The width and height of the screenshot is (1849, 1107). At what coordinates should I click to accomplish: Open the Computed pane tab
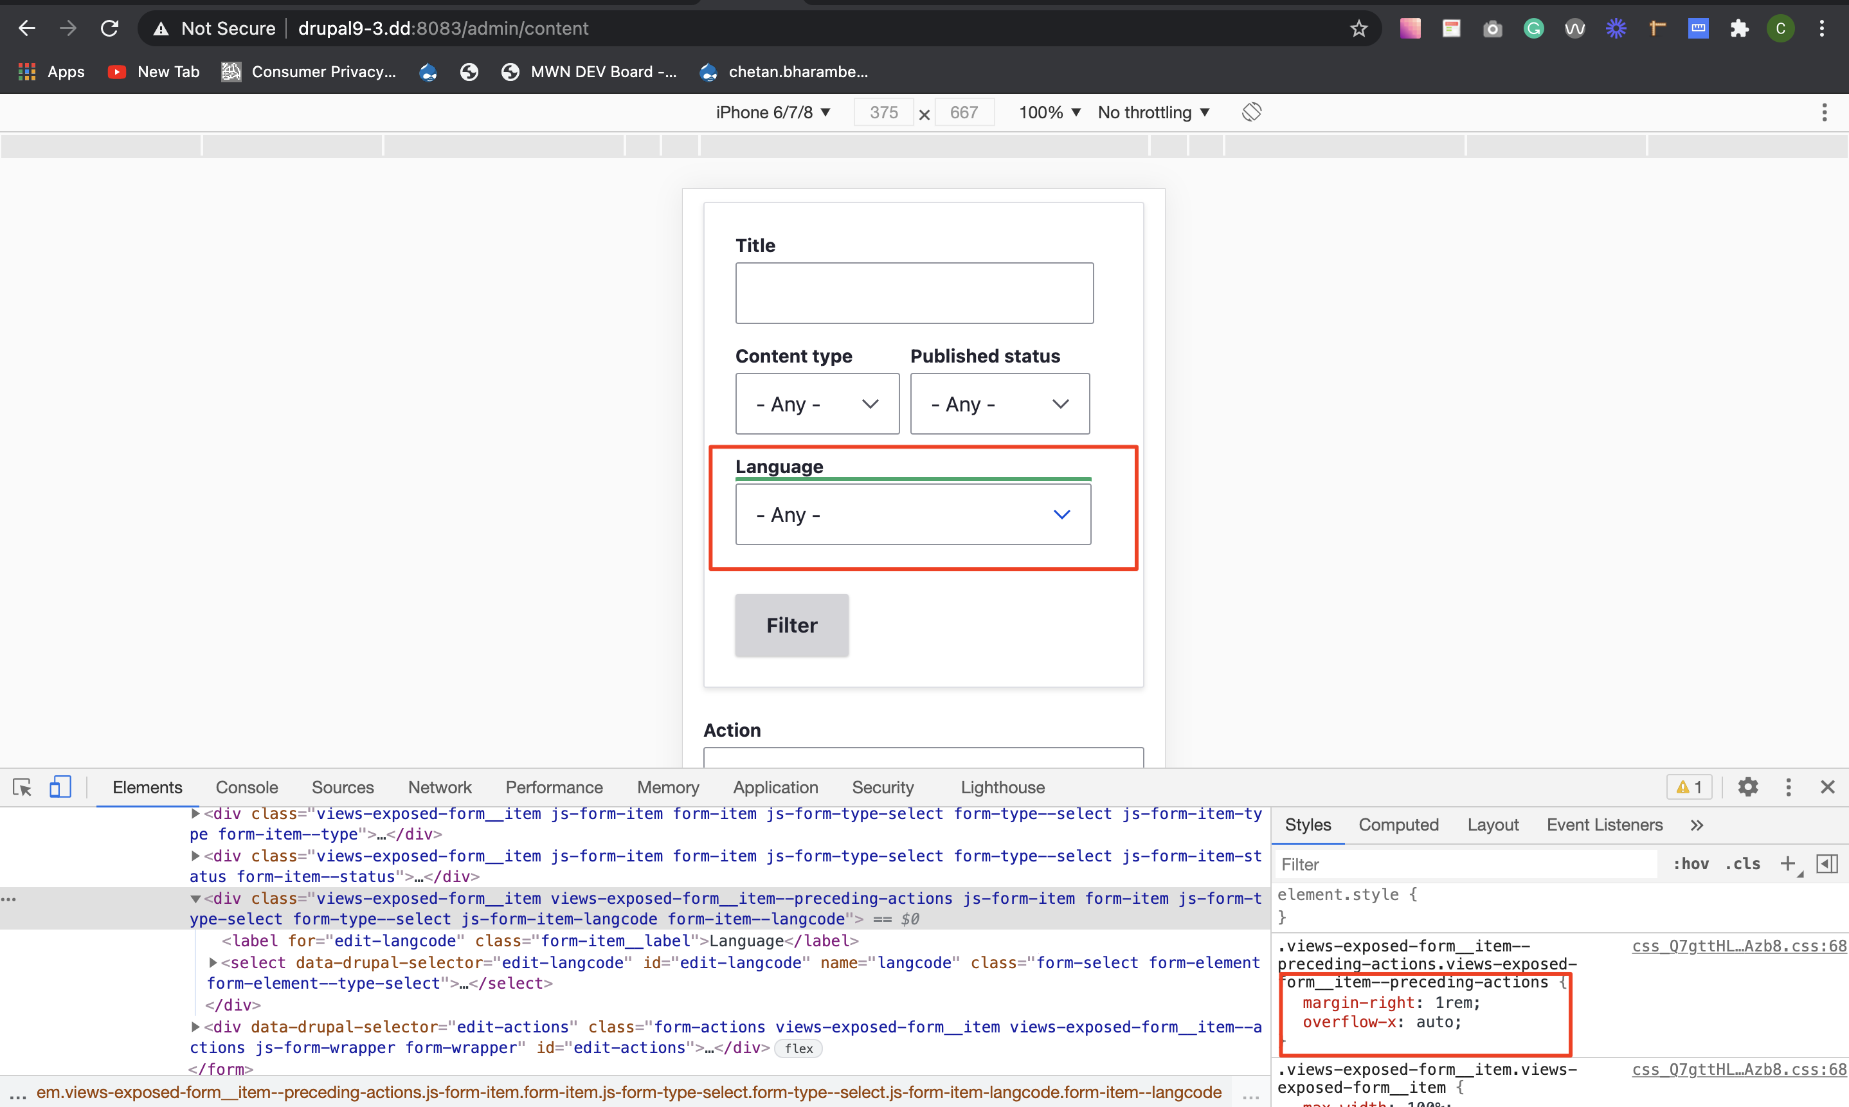(1398, 824)
